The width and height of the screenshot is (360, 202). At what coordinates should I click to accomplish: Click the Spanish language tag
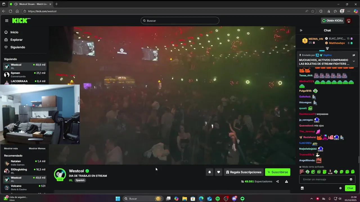pos(80,180)
